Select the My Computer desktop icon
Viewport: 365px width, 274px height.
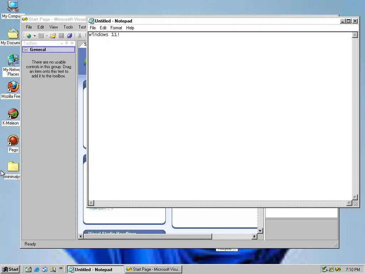pyautogui.click(x=13, y=10)
